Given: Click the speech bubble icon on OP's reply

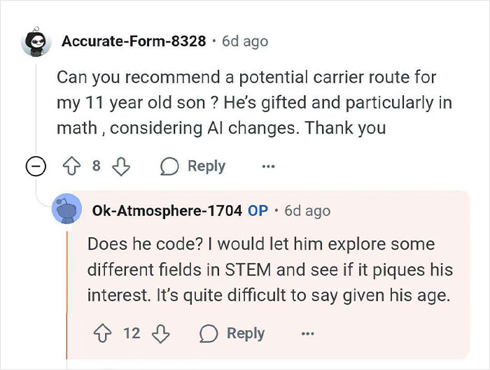Looking at the screenshot, I should [x=209, y=334].
